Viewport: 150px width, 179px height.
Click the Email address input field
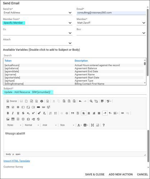(111, 13)
